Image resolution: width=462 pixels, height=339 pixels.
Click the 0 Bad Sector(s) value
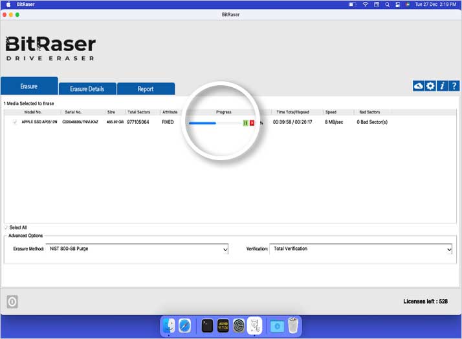point(372,122)
